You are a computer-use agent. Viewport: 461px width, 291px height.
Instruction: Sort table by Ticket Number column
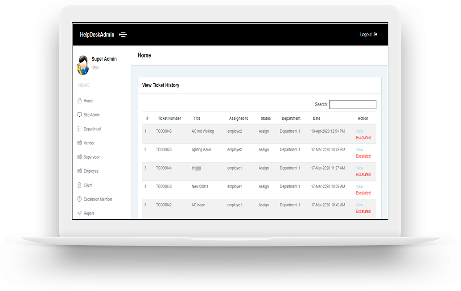pos(169,119)
